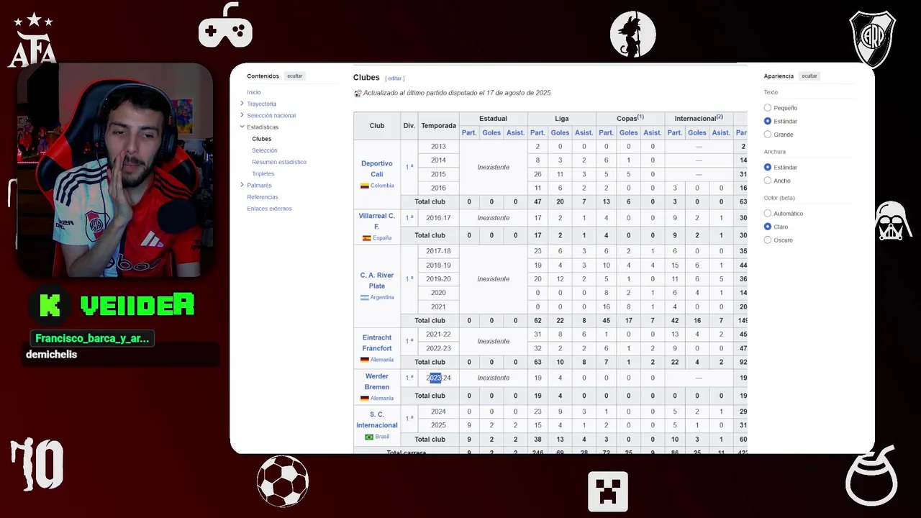Open the S. C. Internacional club link
921x518 pixels.
pos(377,419)
